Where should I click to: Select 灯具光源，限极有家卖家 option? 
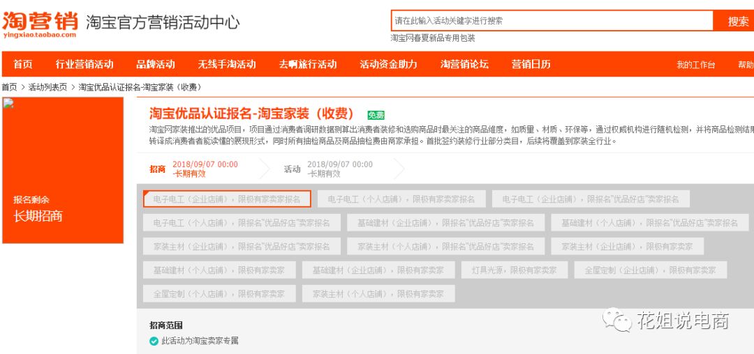pyautogui.click(x=515, y=270)
